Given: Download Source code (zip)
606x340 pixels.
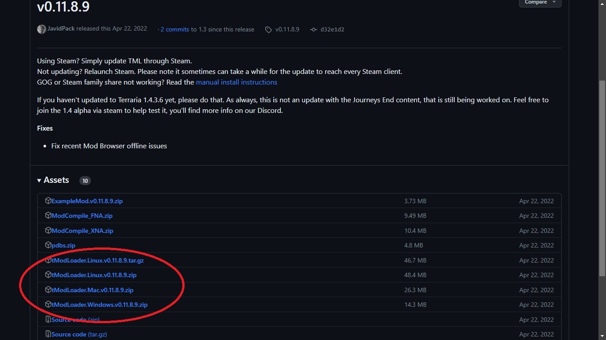Looking at the screenshot, I should click(x=75, y=320).
